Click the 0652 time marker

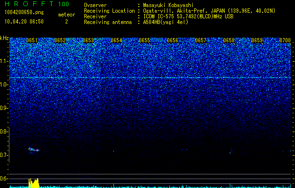(x=60, y=40)
